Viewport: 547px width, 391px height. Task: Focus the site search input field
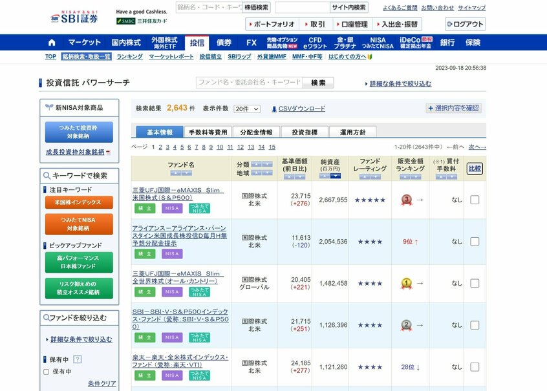303,7
